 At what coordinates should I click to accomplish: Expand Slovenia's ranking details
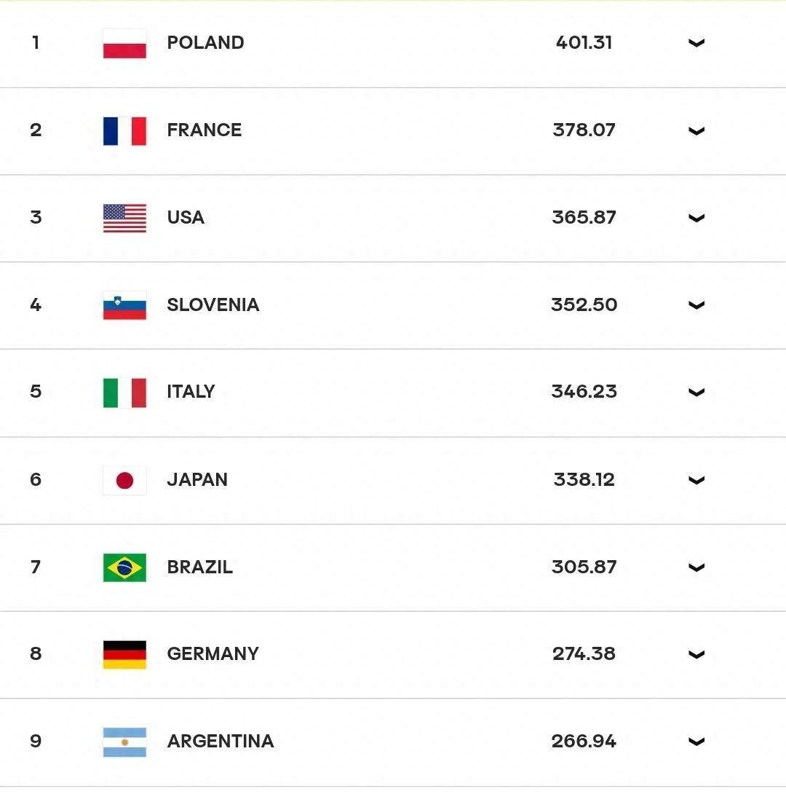click(696, 305)
